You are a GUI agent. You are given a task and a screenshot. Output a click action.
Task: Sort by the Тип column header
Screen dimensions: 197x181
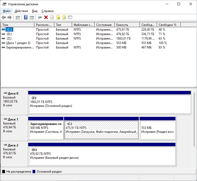(x=63, y=25)
